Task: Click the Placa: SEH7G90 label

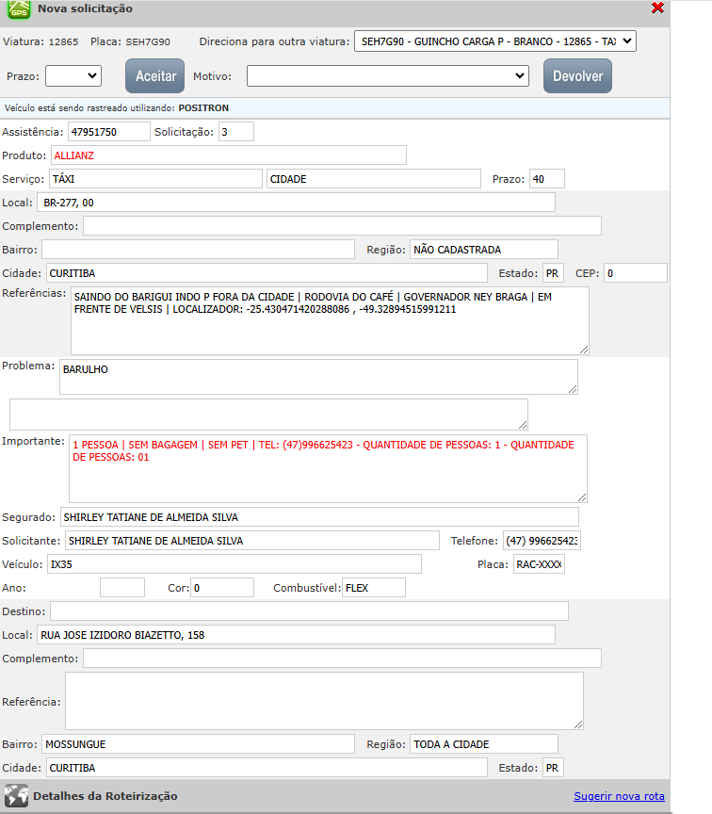Action: 130,42
